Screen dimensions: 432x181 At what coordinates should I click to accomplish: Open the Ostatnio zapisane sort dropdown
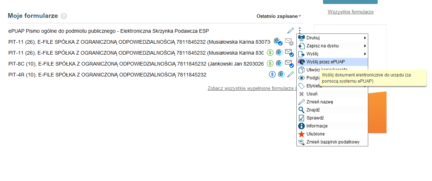pyautogui.click(x=279, y=16)
